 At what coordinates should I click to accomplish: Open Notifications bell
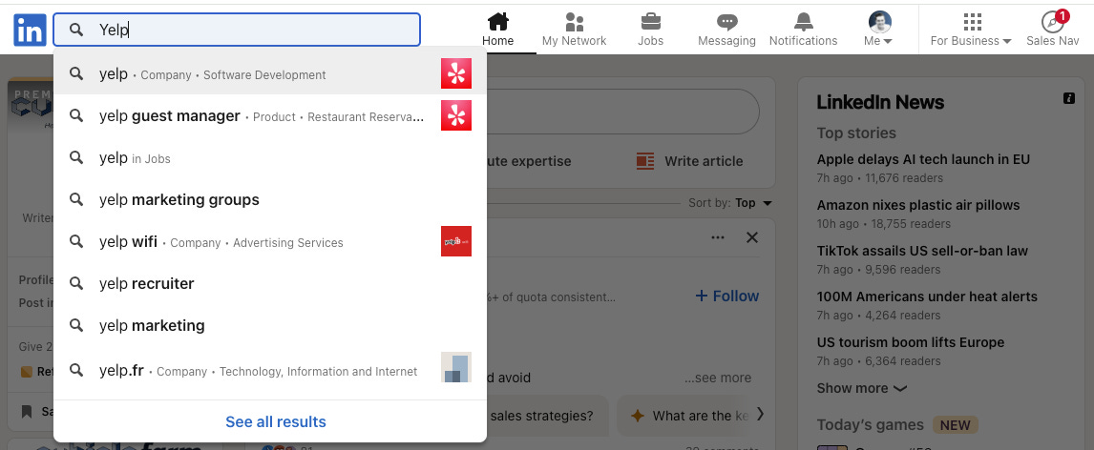pos(803,30)
